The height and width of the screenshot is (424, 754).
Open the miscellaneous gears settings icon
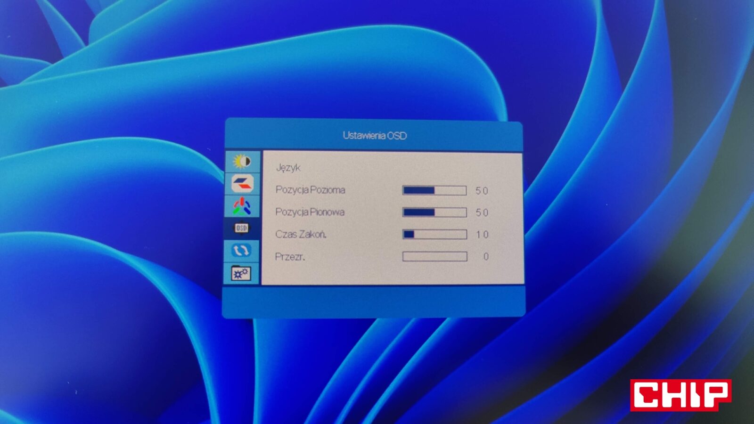point(241,273)
